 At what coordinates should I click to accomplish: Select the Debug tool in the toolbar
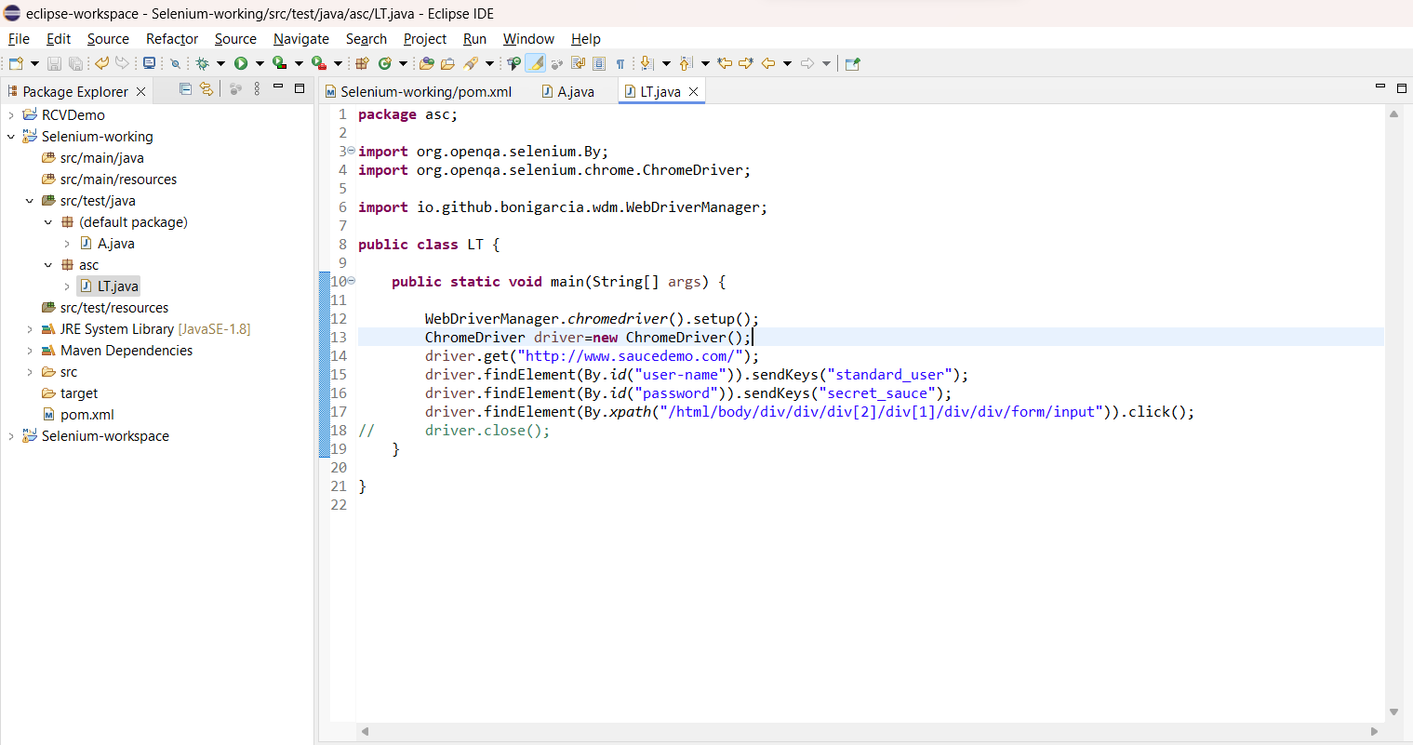[204, 62]
